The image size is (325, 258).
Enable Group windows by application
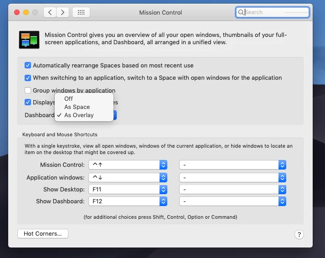point(28,90)
